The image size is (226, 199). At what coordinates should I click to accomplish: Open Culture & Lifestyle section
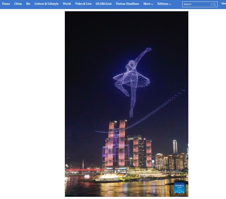(x=46, y=4)
